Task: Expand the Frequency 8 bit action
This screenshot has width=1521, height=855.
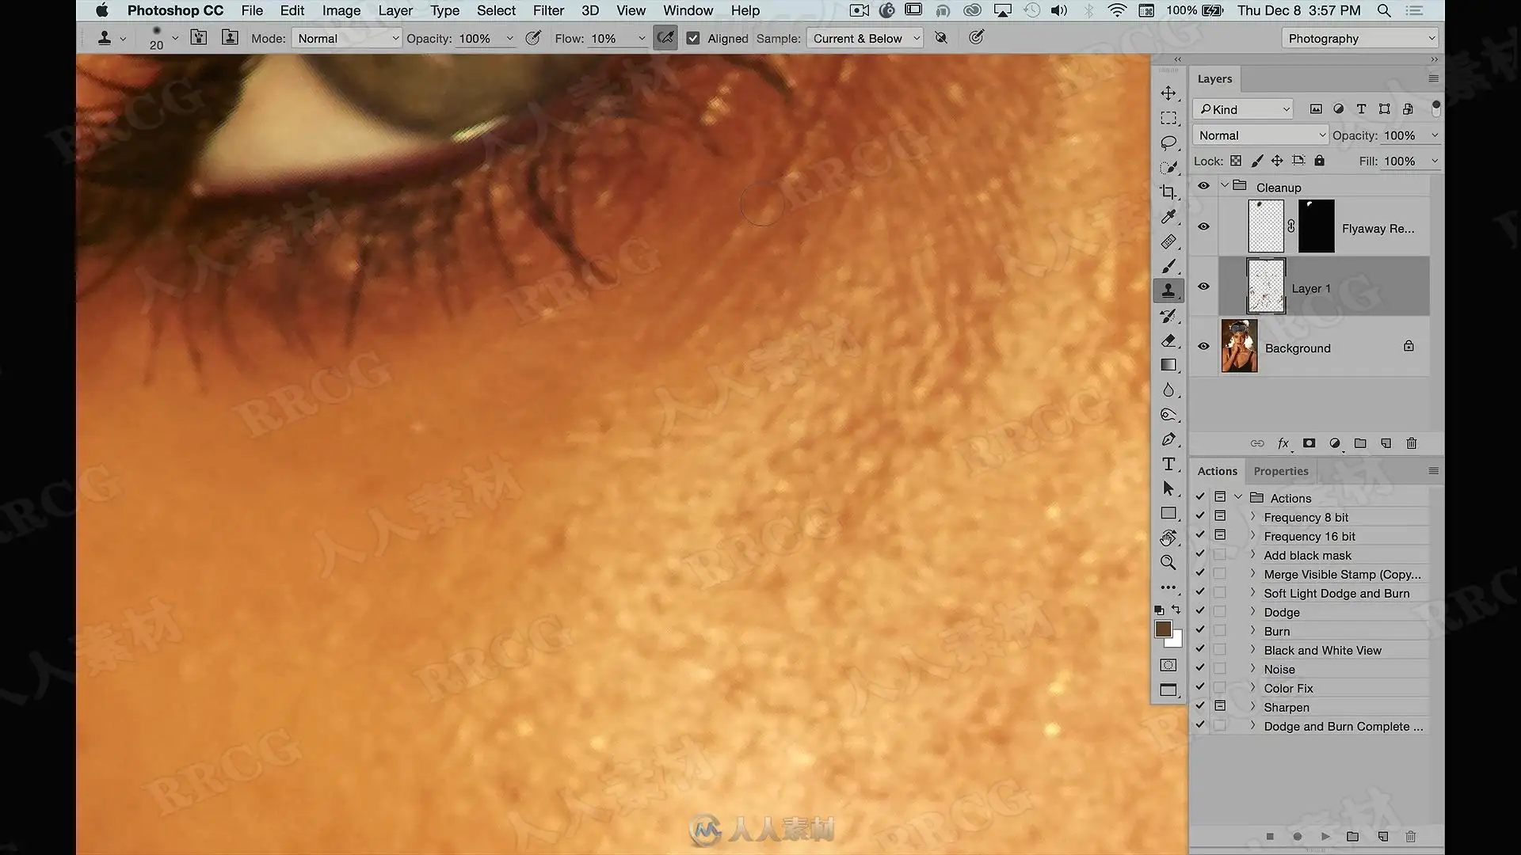Action: coord(1252,517)
